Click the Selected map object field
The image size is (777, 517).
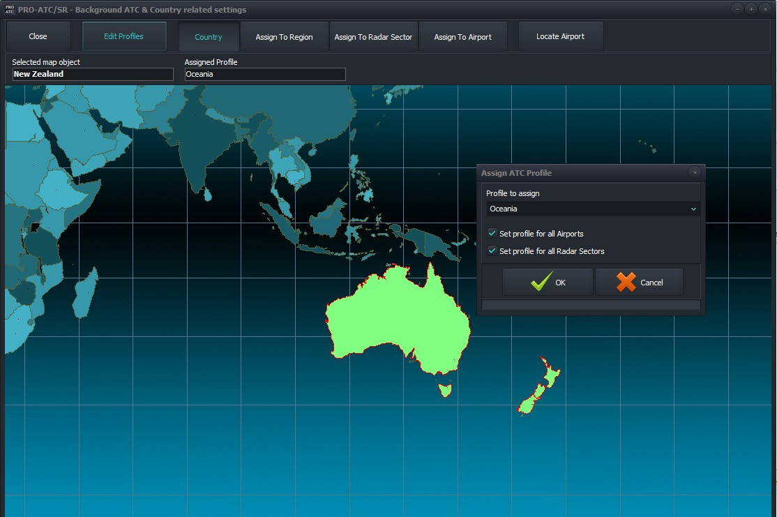pyautogui.click(x=93, y=75)
